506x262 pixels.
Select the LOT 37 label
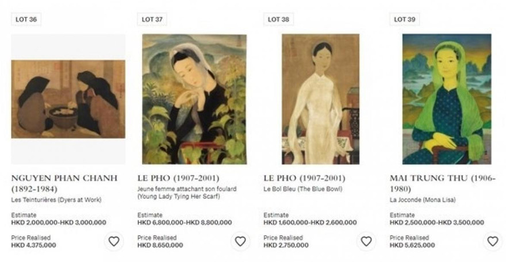coord(152,20)
